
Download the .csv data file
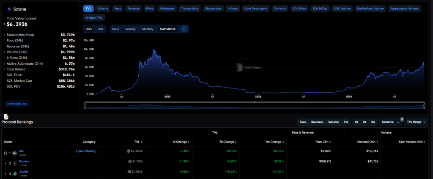tap(17, 104)
